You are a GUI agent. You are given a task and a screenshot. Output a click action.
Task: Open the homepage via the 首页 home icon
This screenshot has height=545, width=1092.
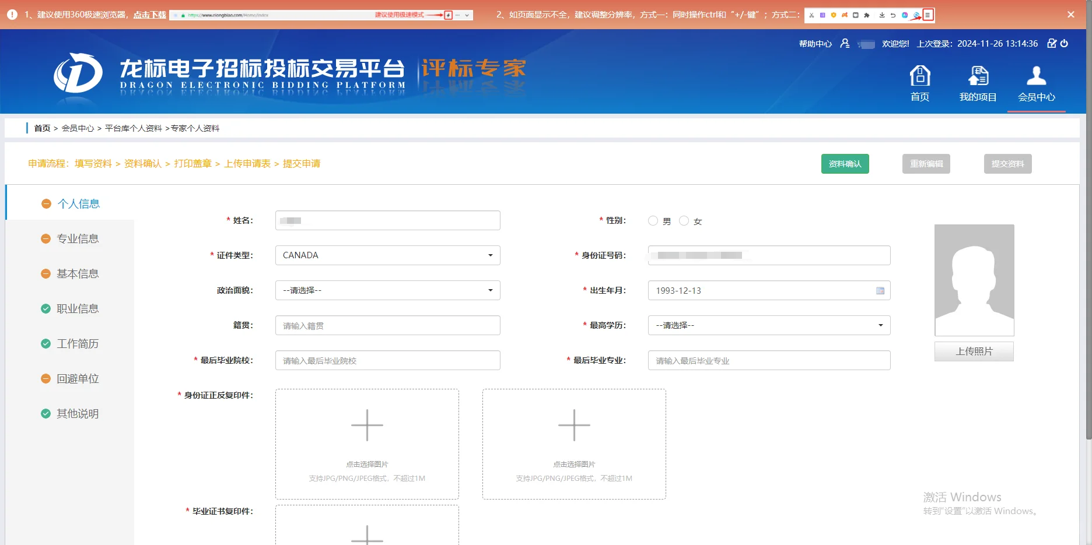pyautogui.click(x=920, y=80)
